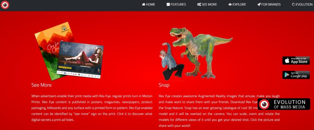Open the FEATURES menu item text
The width and height of the screenshot is (314, 130).
pos(178,5)
